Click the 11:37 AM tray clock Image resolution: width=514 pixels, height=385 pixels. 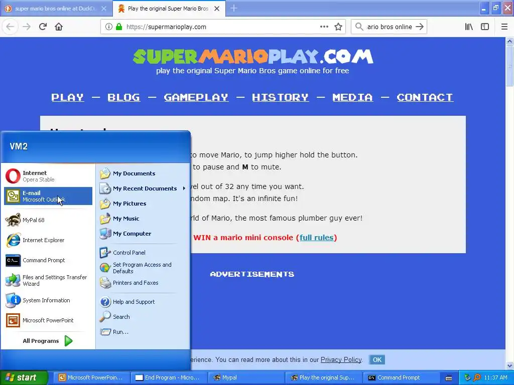tap(495, 377)
